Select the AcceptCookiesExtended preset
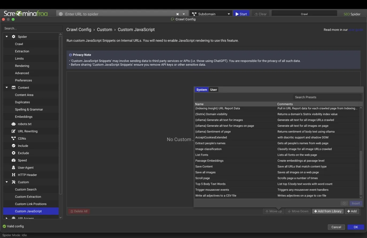The height and width of the screenshot is (238, 367). pos(277,137)
